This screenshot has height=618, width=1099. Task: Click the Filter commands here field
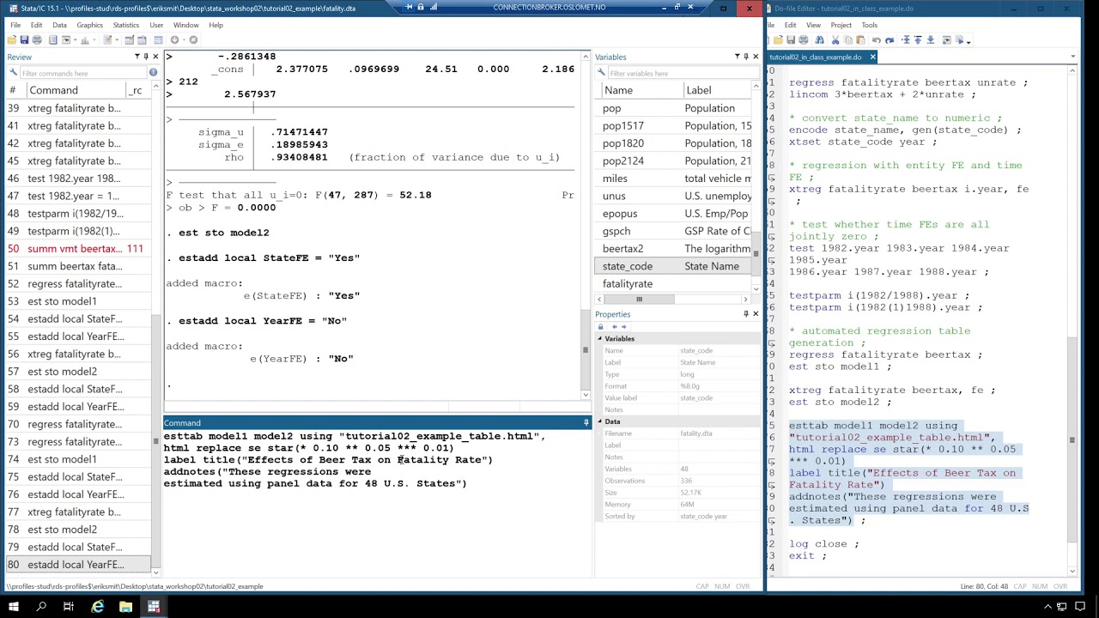tap(82, 73)
